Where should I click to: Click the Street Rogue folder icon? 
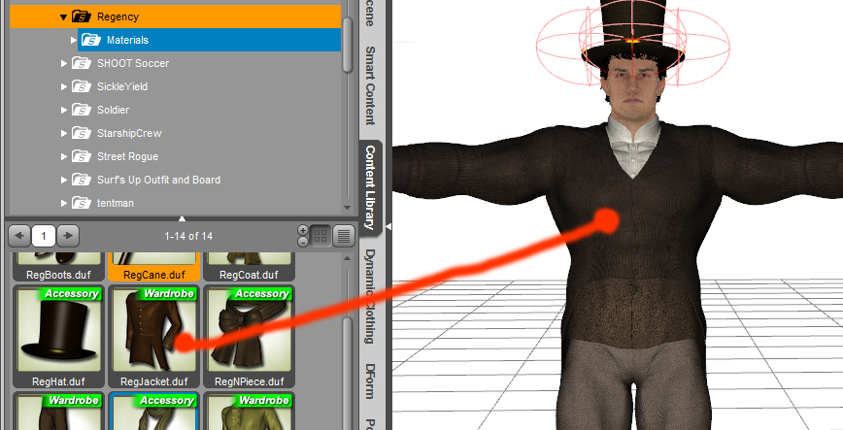[82, 157]
